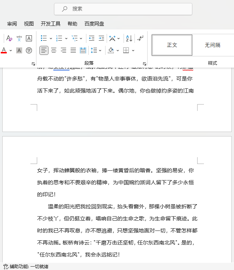Click the 样式 group label
The width and height of the screenshot is (234, 270).
click(x=213, y=63)
